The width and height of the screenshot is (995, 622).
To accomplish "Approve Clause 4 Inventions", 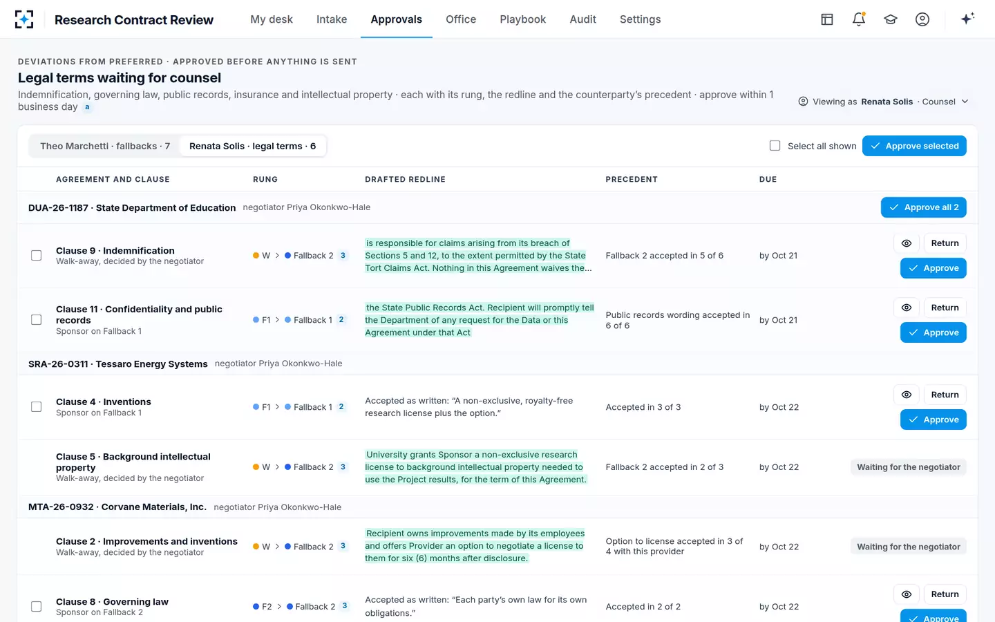I will coord(934,420).
